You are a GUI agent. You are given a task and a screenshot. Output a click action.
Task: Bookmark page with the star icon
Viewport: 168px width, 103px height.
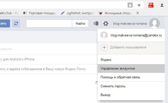(139, 5)
